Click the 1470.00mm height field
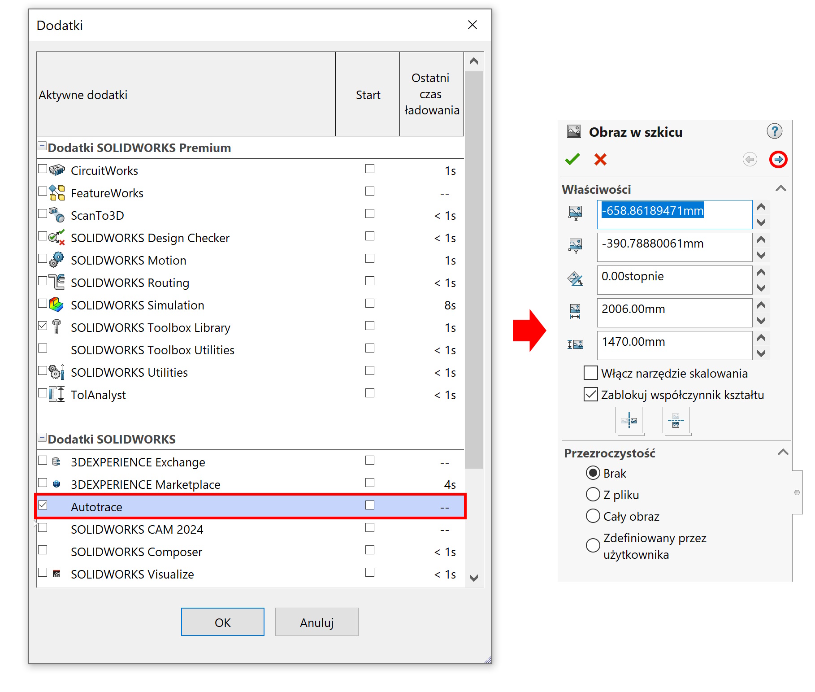The width and height of the screenshot is (815, 692). [x=675, y=345]
